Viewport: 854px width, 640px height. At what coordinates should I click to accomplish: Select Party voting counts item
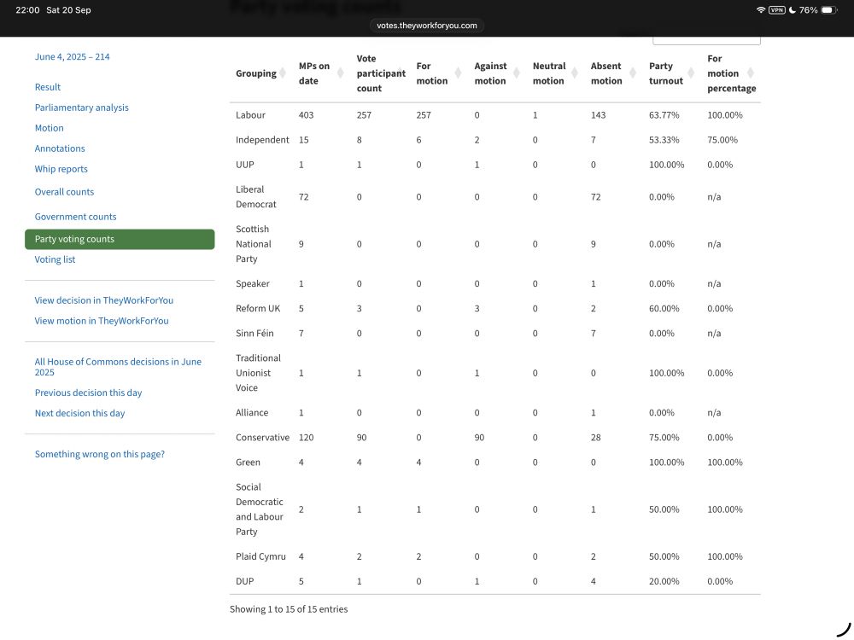coord(120,239)
